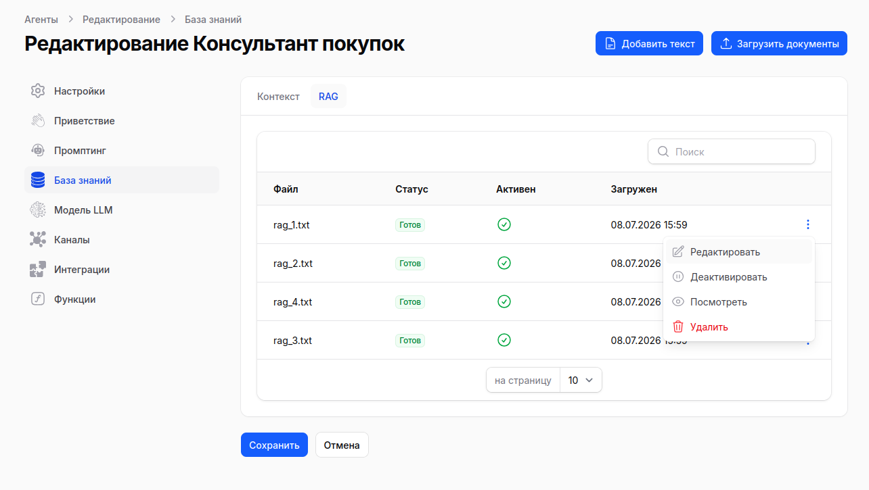Click file name rag_4.txt
The image size is (869, 490).
tap(293, 302)
